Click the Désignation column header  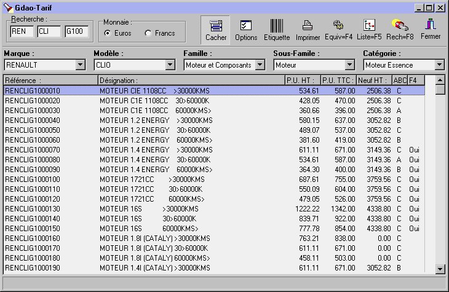[191, 81]
